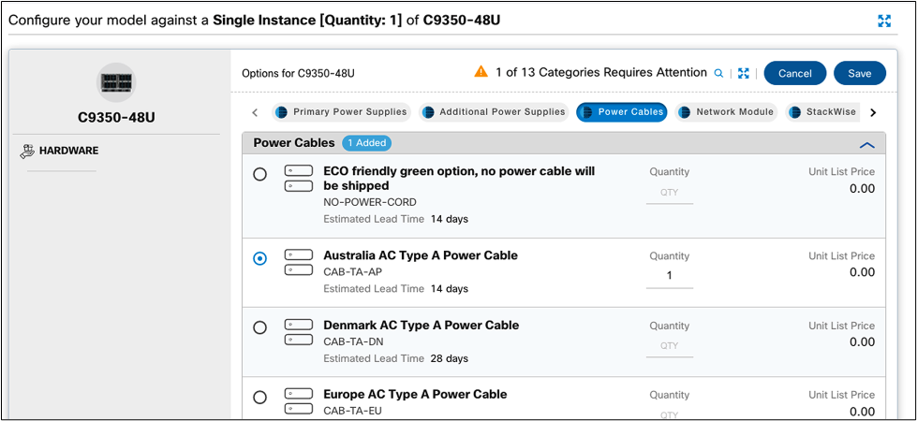Click the search magnifier icon beside Requires Attention
The height and width of the screenshot is (421, 917).
click(718, 73)
